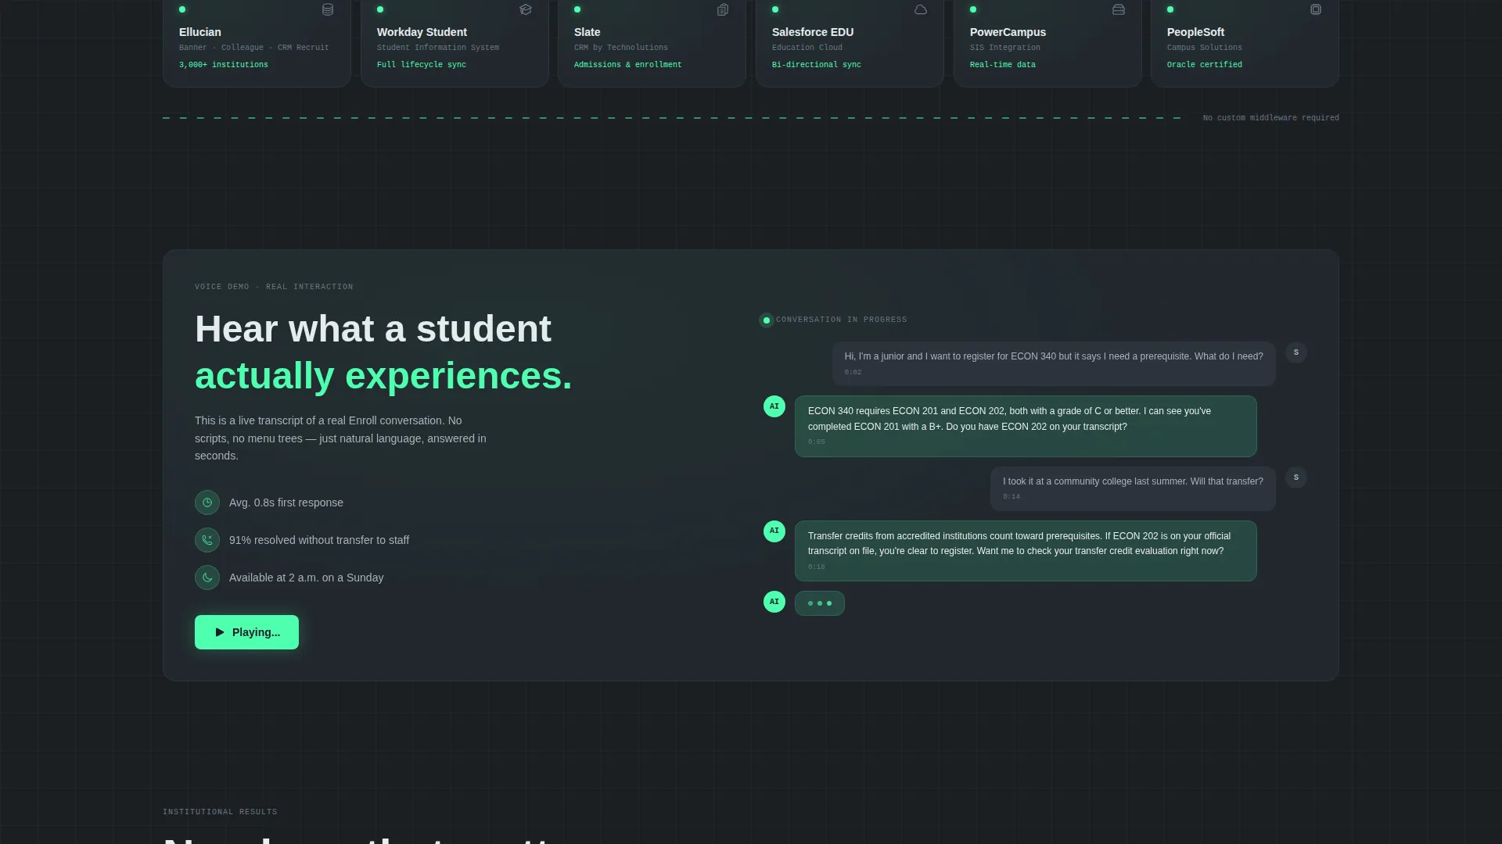Click the 'No custom middleware required' note
This screenshot has width=1502, height=844.
1271,118
